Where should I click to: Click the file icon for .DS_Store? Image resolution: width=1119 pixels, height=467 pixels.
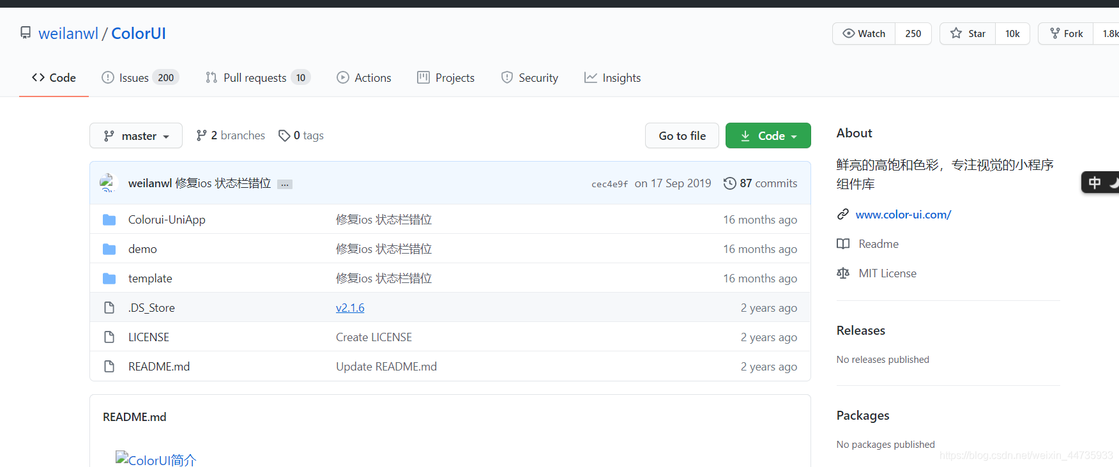tap(109, 308)
